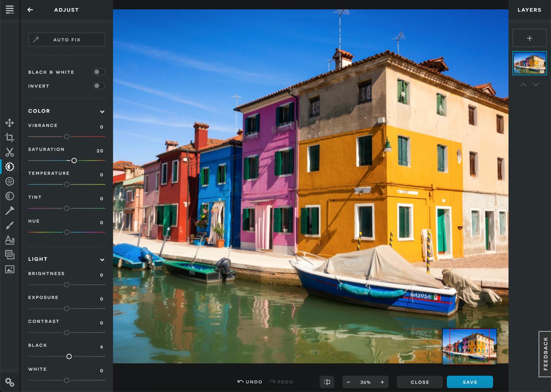This screenshot has height=392, width=551.
Task: Select the Add Text tool
Action: [x=10, y=240]
